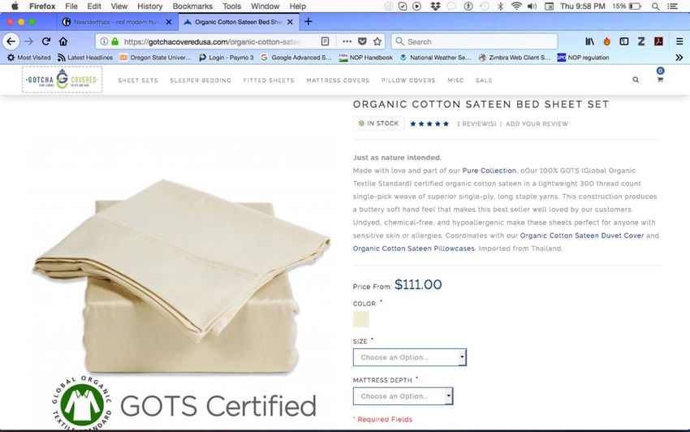The width and height of the screenshot is (690, 432).
Task: Show more bookmarks with the chevron
Action: [x=679, y=57]
